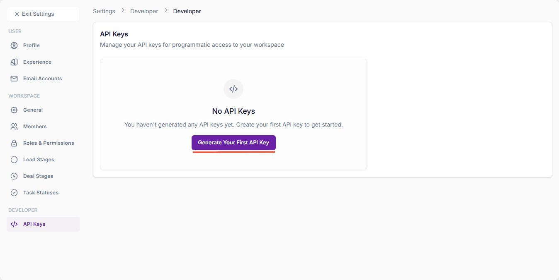Viewport: 559px width, 280px height.
Task: Click the Experience icon under User section
Action: click(14, 62)
